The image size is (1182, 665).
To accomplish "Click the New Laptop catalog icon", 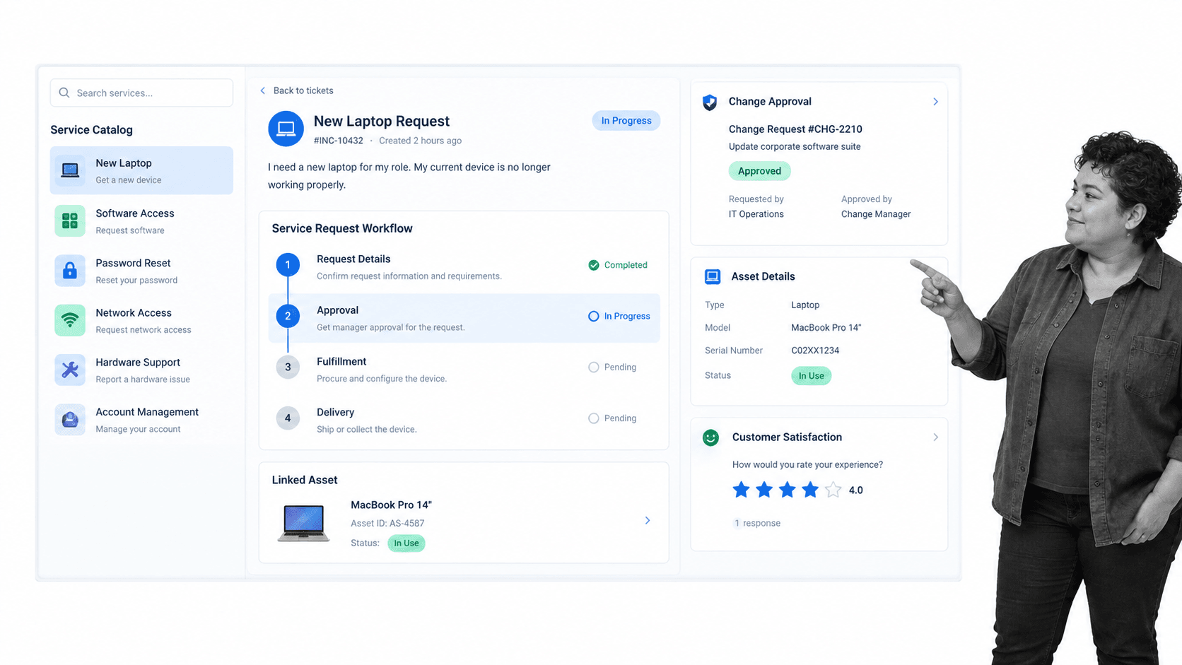I will click(x=70, y=170).
